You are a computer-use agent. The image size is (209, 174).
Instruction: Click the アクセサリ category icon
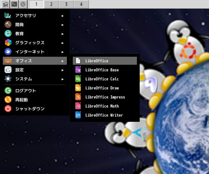click(x=8, y=15)
